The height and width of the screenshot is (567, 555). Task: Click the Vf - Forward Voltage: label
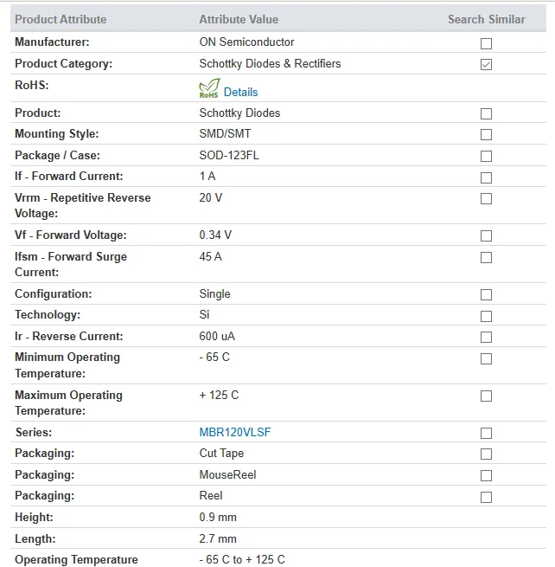(x=70, y=235)
